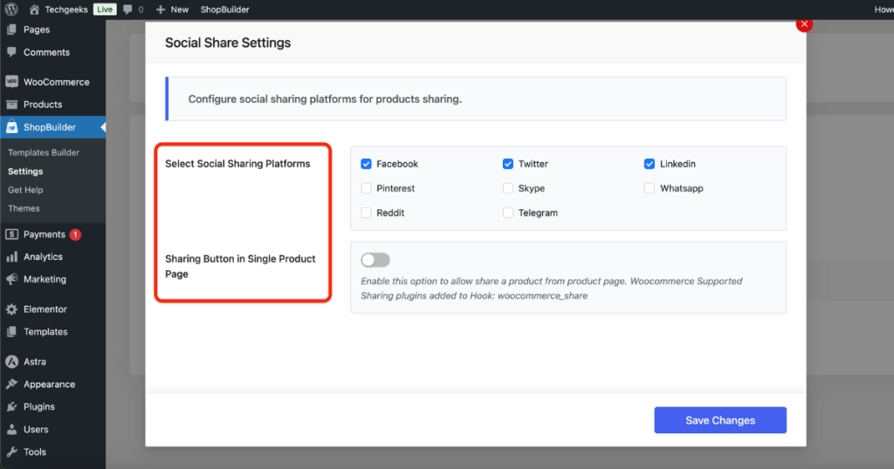The height and width of the screenshot is (469, 894).
Task: Click the Astra logo icon
Action: point(11,362)
